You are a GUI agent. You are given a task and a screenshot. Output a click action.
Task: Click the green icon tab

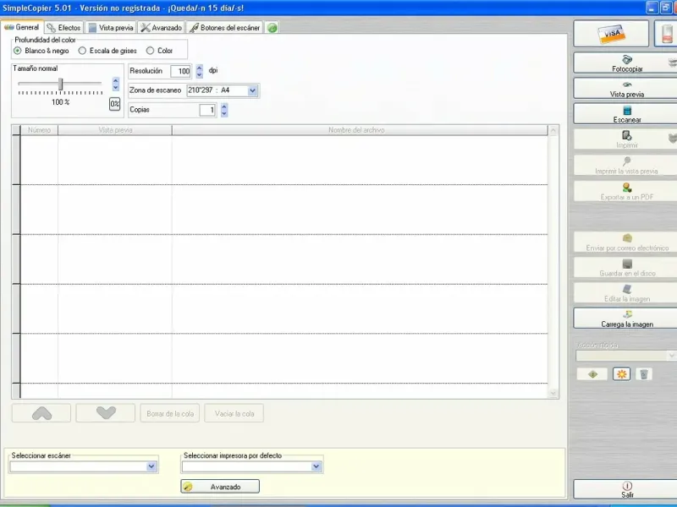(x=272, y=28)
